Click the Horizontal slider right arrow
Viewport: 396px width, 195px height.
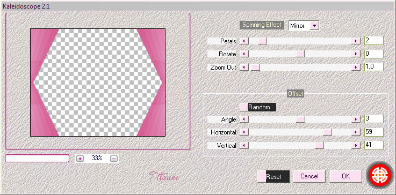pos(356,132)
